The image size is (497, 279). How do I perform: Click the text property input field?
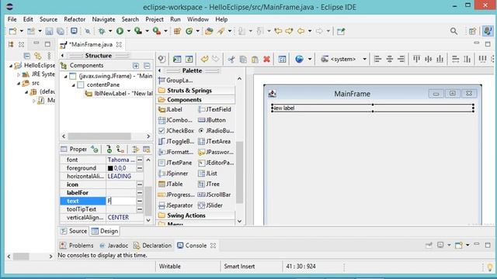121,201
